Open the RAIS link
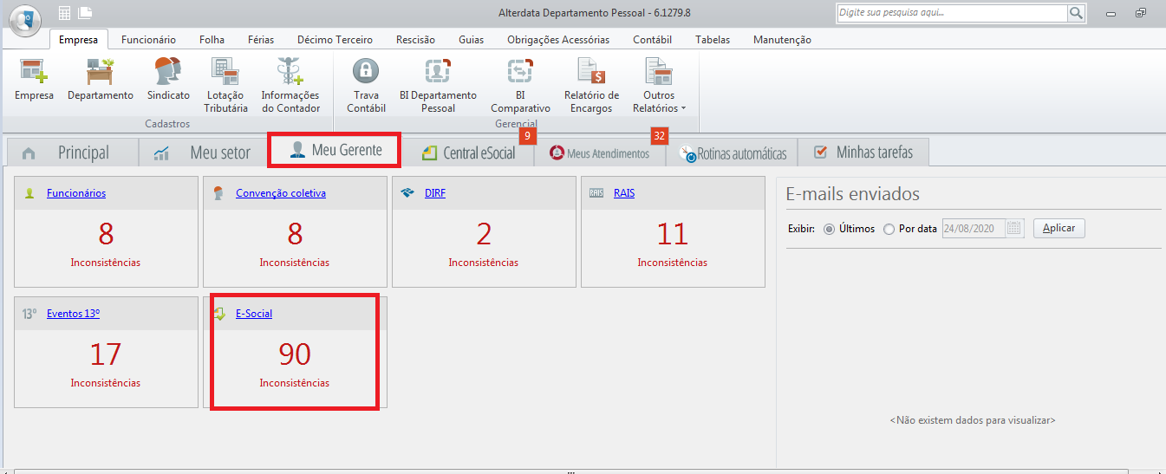The height and width of the screenshot is (474, 1166). coord(624,193)
